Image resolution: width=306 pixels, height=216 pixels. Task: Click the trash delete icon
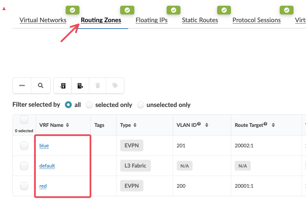[98, 85]
